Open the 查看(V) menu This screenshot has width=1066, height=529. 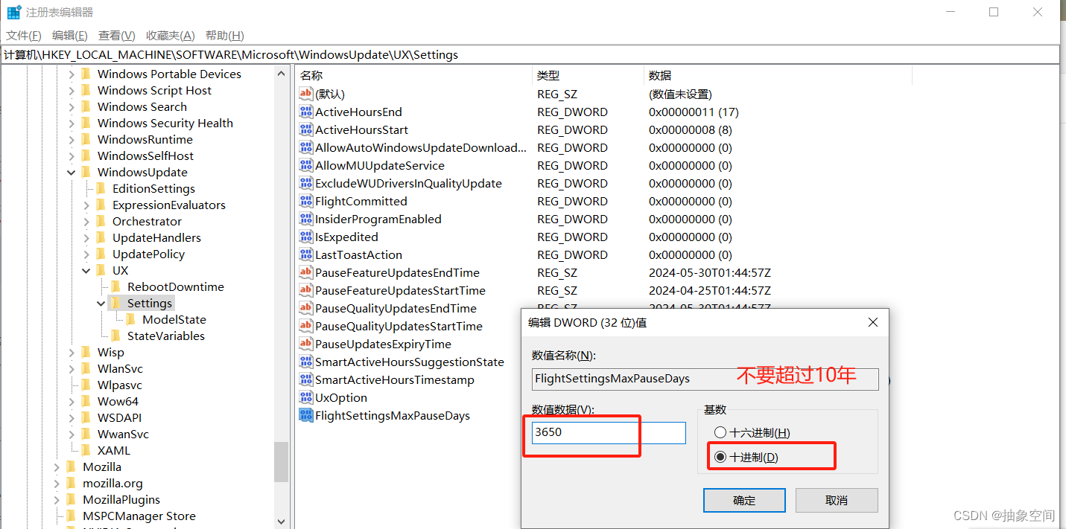[x=117, y=35]
